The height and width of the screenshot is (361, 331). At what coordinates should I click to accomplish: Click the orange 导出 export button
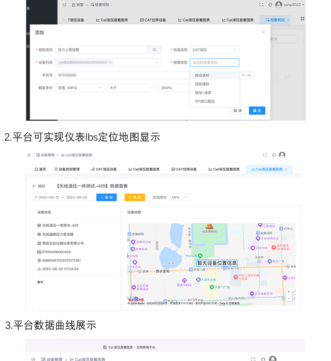pos(134,198)
